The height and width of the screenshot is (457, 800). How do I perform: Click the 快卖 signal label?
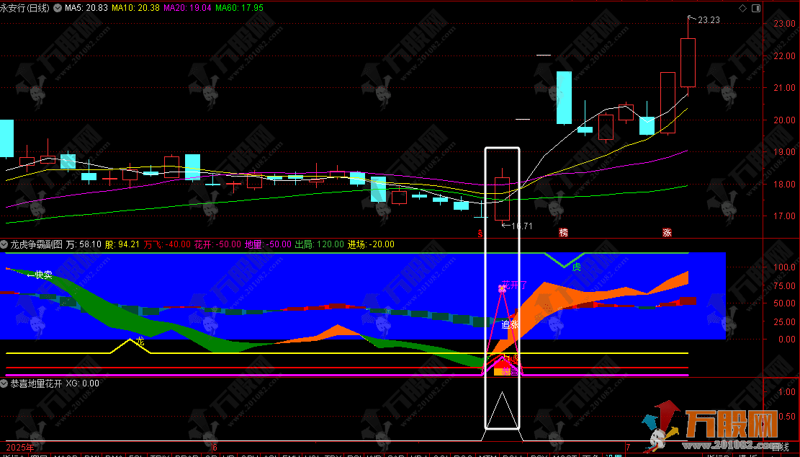[x=44, y=275]
